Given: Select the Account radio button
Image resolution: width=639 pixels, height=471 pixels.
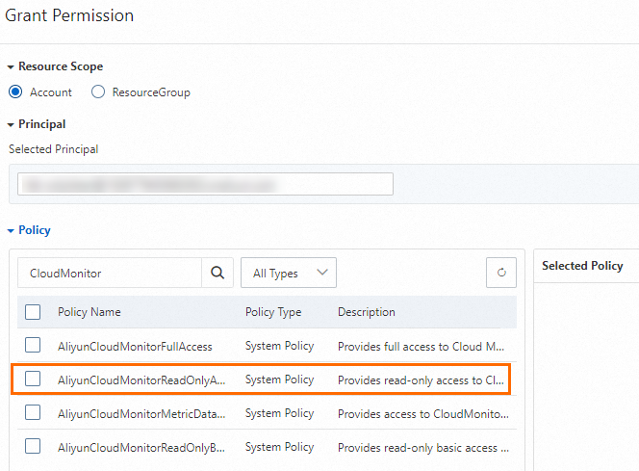Looking at the screenshot, I should coord(15,92).
